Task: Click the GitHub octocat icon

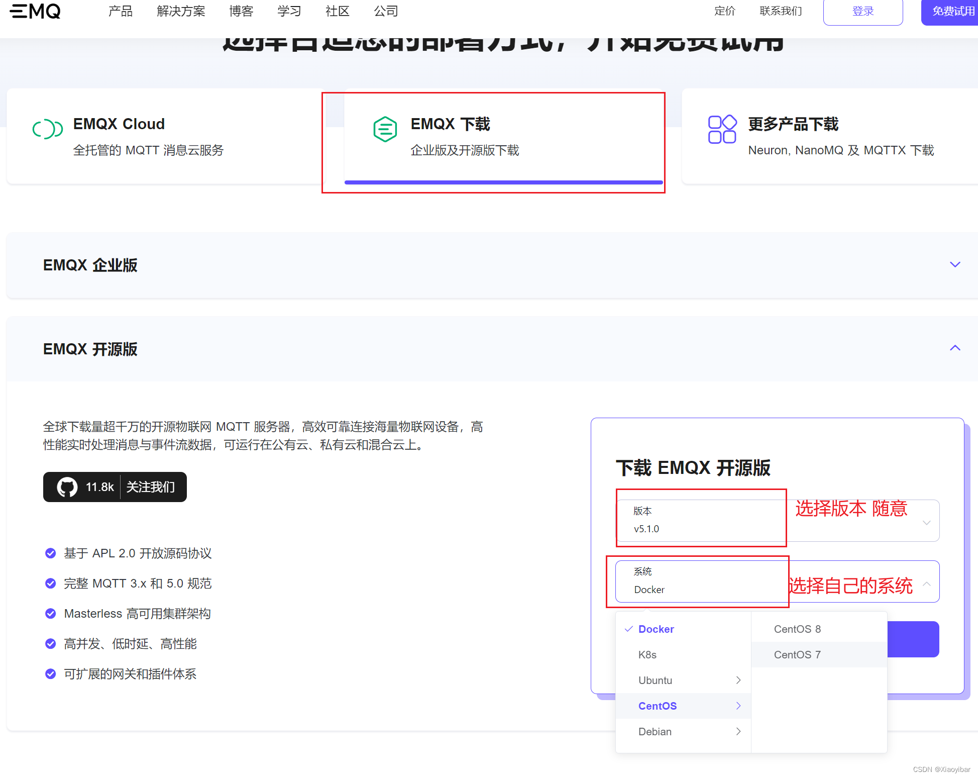Action: pos(67,487)
